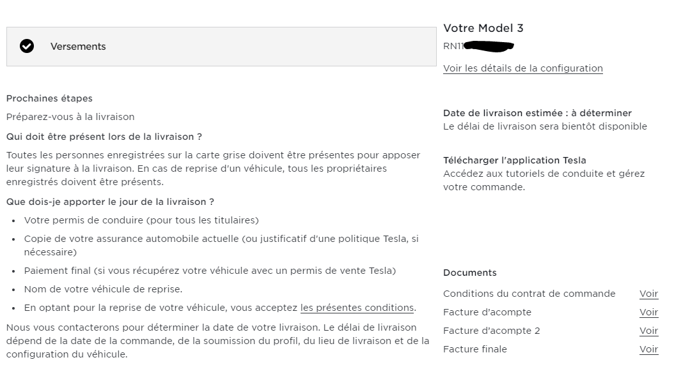
Task: Click the Paiement final bullet item
Action: pyautogui.click(x=210, y=271)
